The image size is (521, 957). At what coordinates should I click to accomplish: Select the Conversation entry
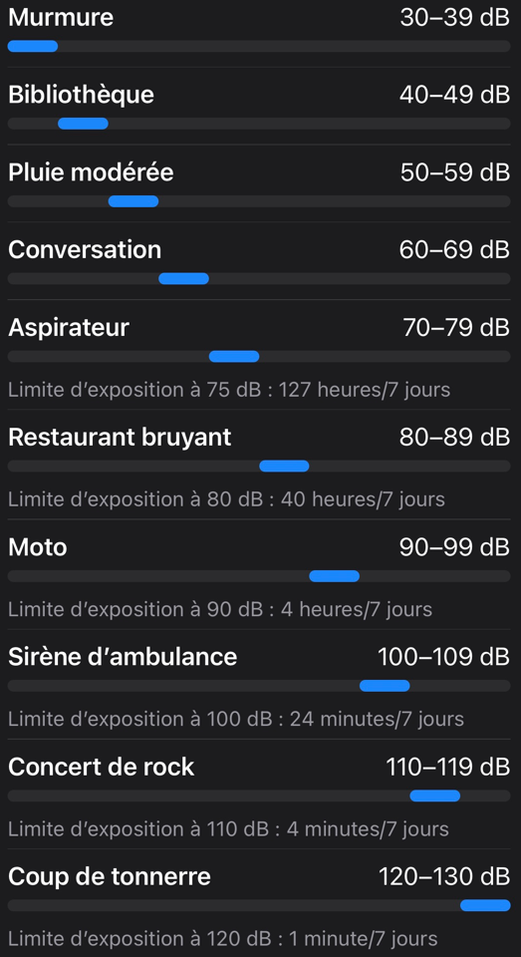coord(261,260)
